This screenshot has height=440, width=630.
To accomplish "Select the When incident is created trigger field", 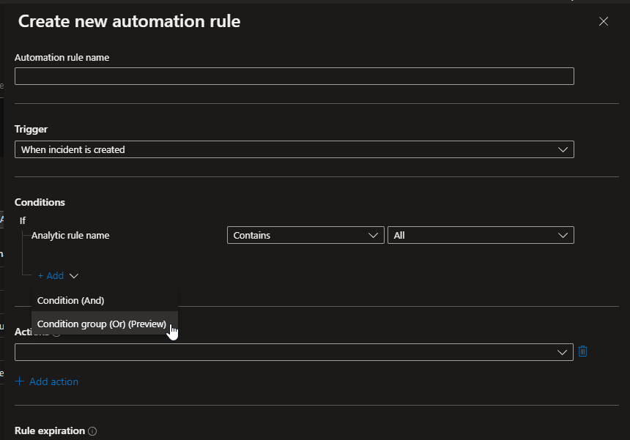I will pyautogui.click(x=293, y=149).
